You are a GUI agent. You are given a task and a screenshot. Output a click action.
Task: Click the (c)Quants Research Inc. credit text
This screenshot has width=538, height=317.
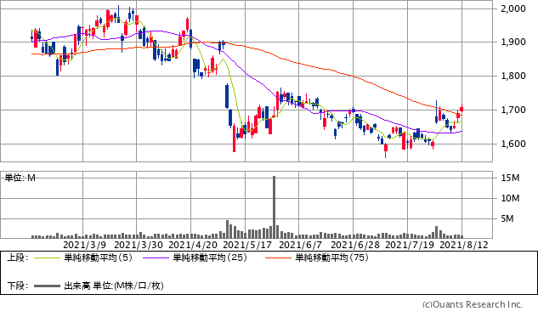coord(473,304)
